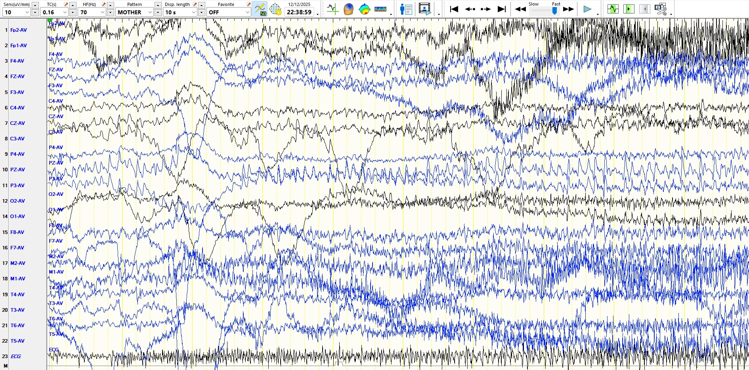Select channel 14 O1-AV label
This screenshot has width=749, height=370.
pyautogui.click(x=17, y=216)
